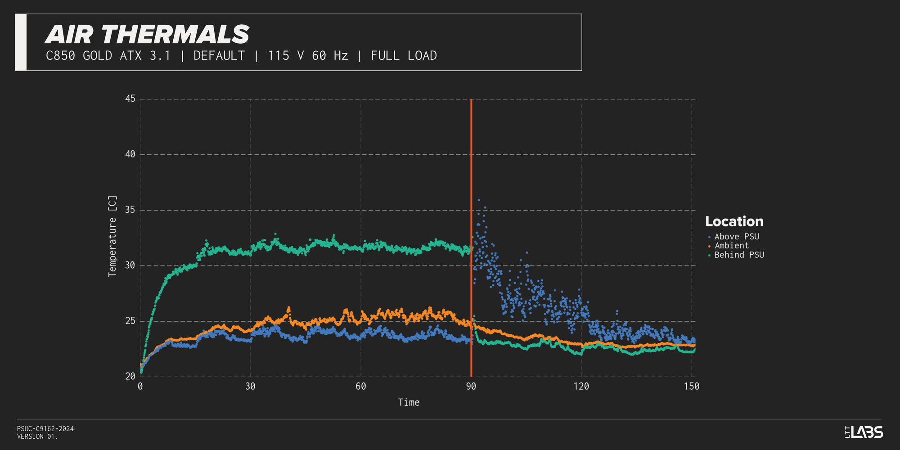Viewport: 900px width, 450px height.
Task: Toggle the Behind PSU legend entry
Action: click(739, 255)
